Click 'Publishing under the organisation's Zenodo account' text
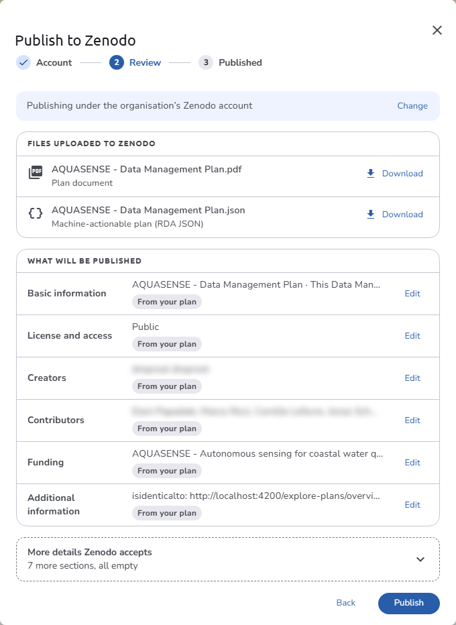 pos(139,106)
